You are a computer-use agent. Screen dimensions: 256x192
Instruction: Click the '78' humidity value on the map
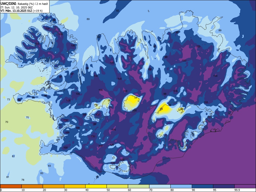[23, 180]
